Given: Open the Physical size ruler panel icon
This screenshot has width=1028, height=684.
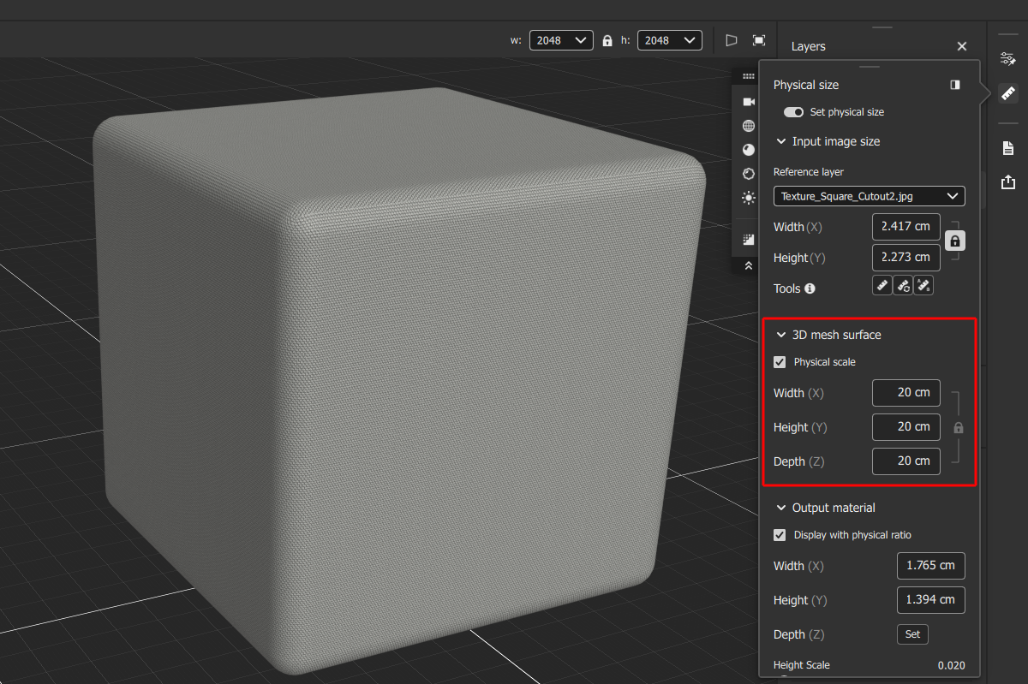Looking at the screenshot, I should coord(1008,93).
